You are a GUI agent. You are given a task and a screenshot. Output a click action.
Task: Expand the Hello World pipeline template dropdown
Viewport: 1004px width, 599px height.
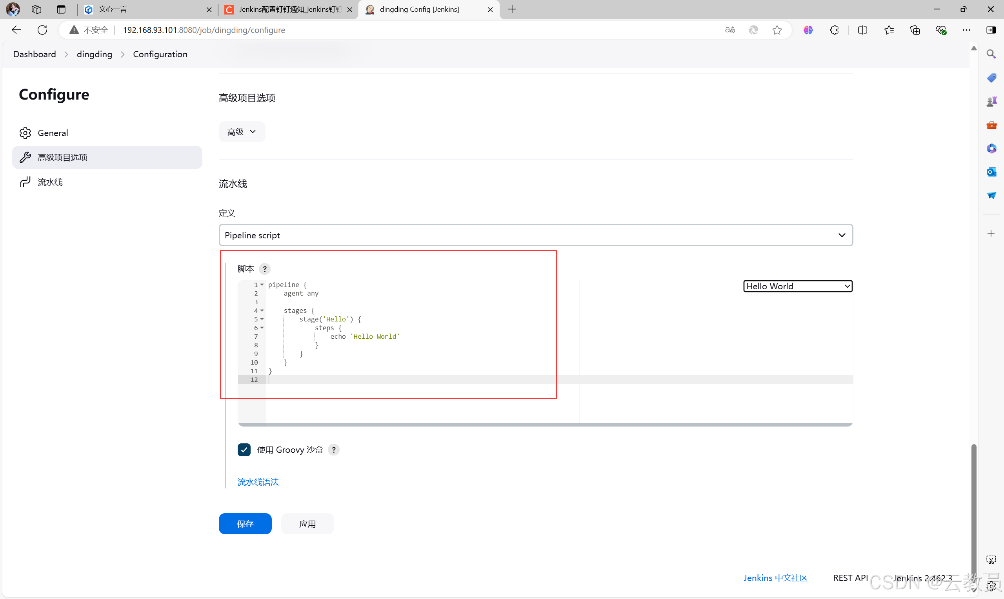(797, 286)
